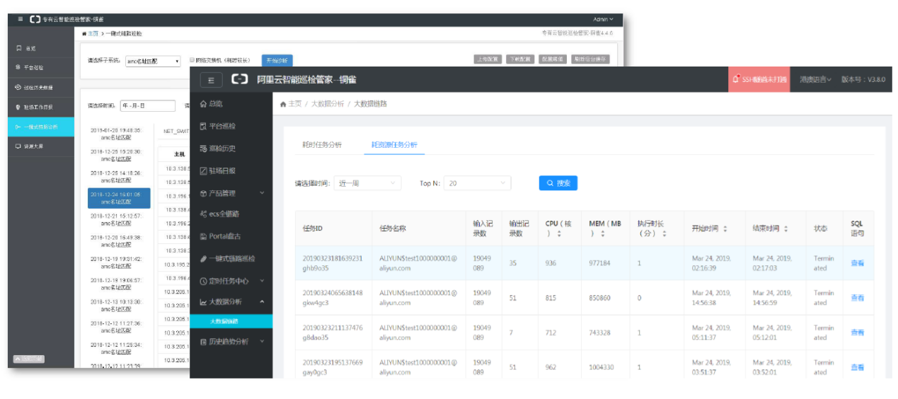Sort the table by MEM (MB) column
Viewport: 898px width, 399px height.
(603, 233)
